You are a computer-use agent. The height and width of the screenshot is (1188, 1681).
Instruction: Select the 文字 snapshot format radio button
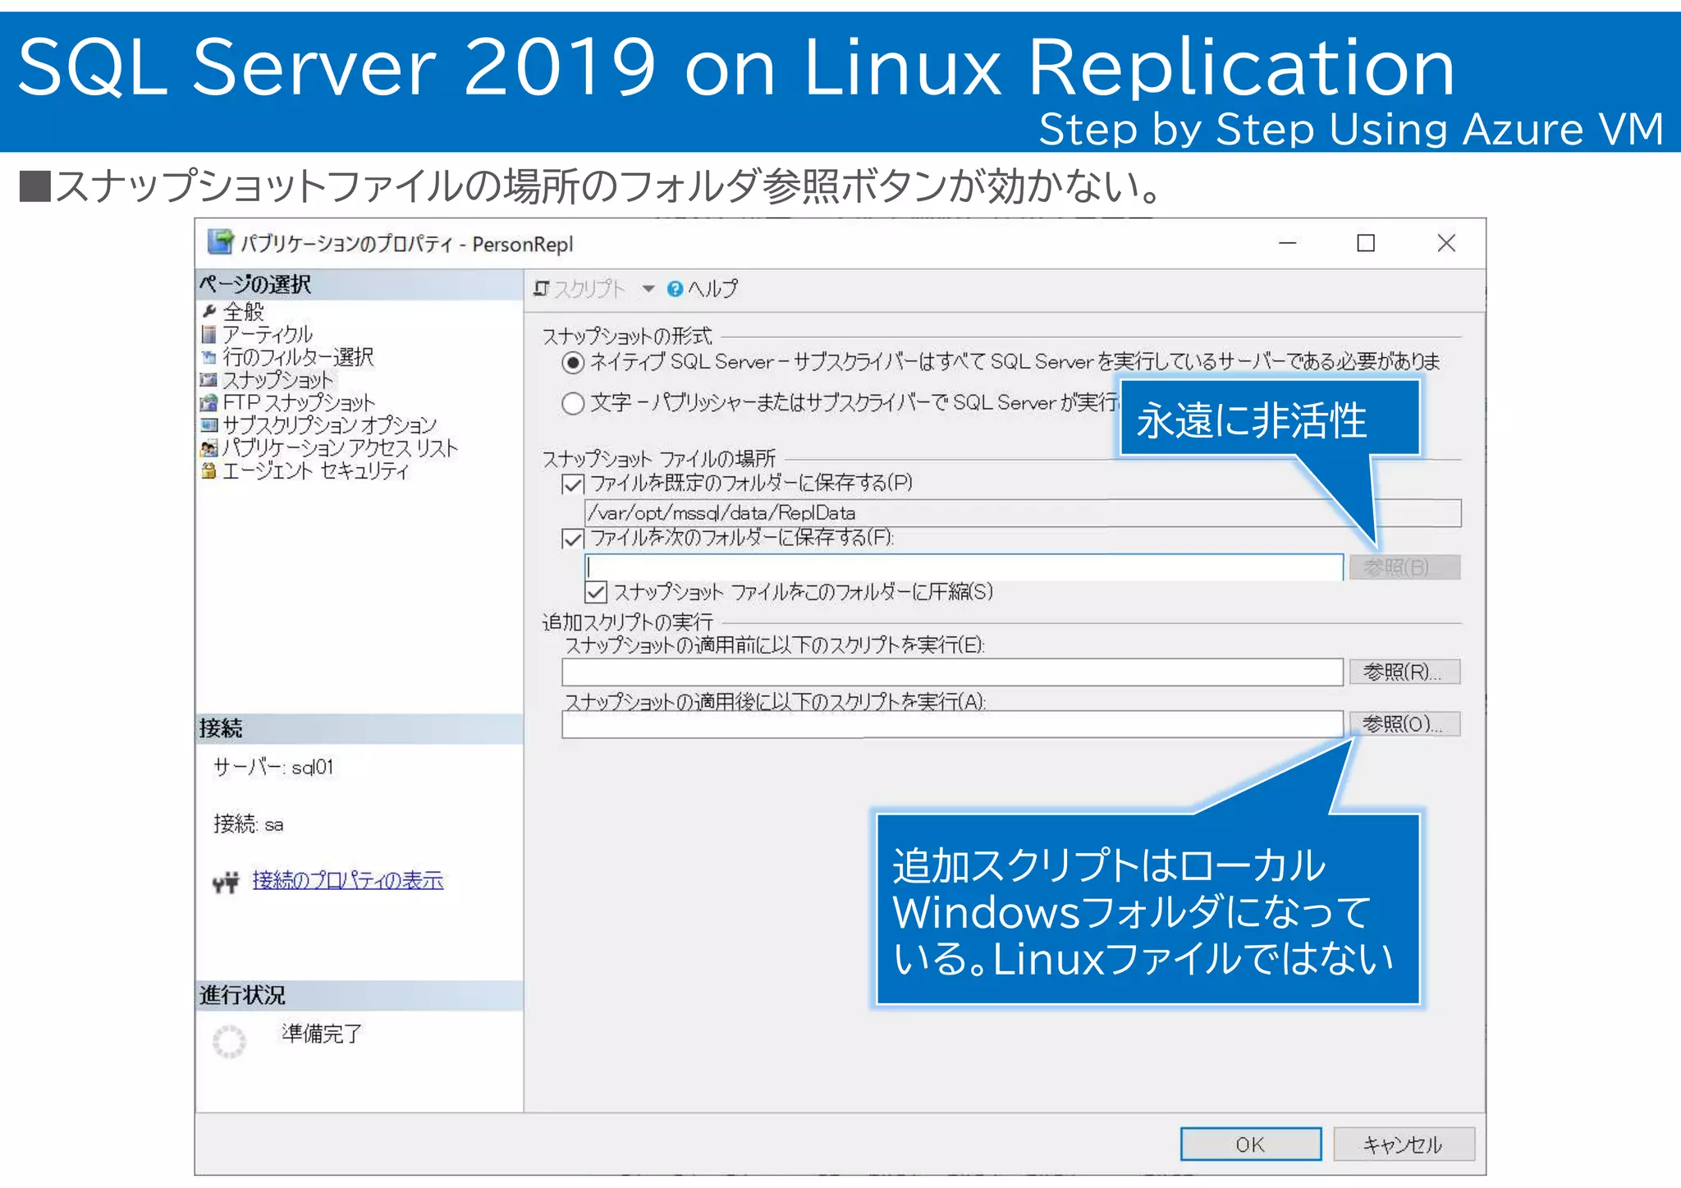[573, 403]
